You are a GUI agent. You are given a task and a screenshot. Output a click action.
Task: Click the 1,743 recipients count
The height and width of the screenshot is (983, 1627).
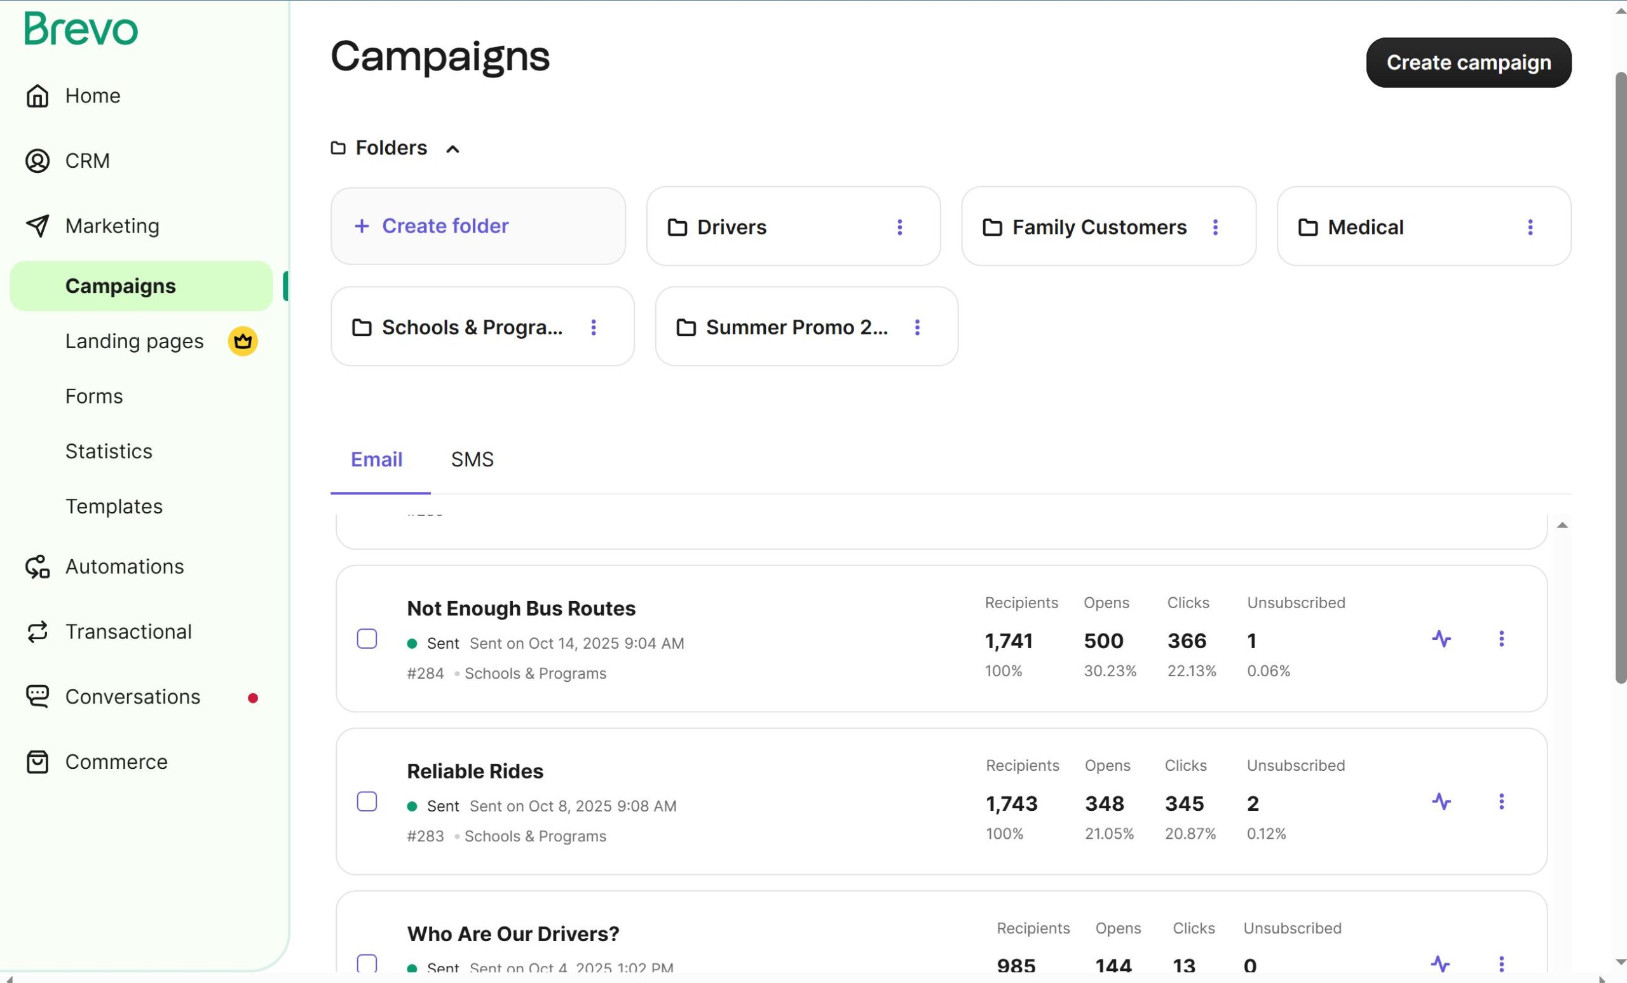pos(1012,803)
